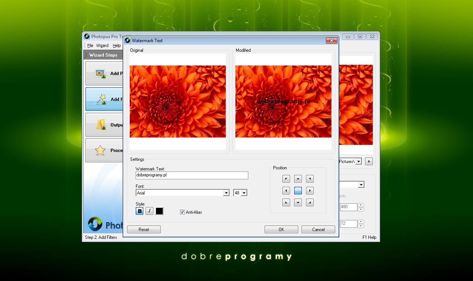The width and height of the screenshot is (473, 281).
Task: Click the Watermark Text input field
Action: pos(192,175)
